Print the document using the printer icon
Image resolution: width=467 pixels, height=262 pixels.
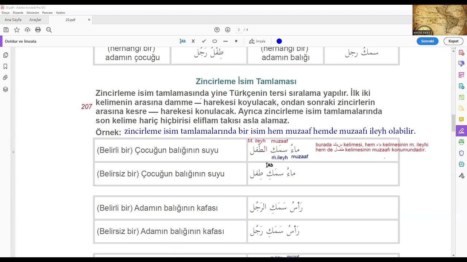click(x=38, y=30)
